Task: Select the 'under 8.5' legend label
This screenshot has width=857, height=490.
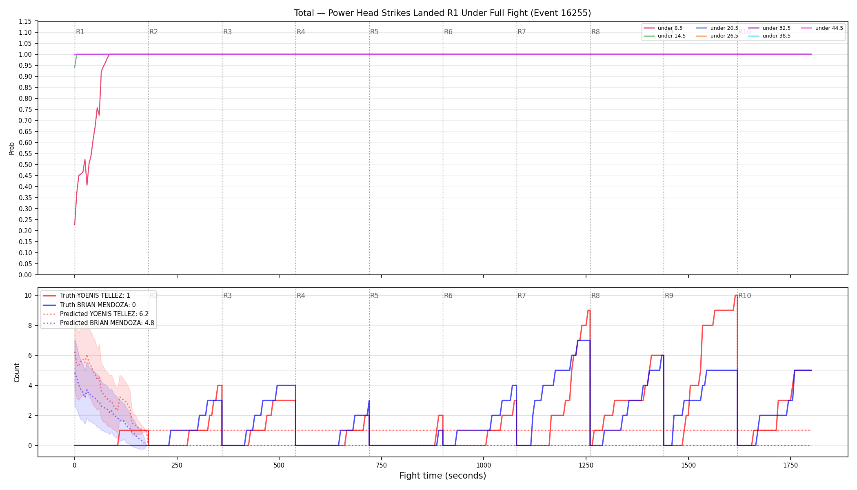Action: tap(670, 28)
